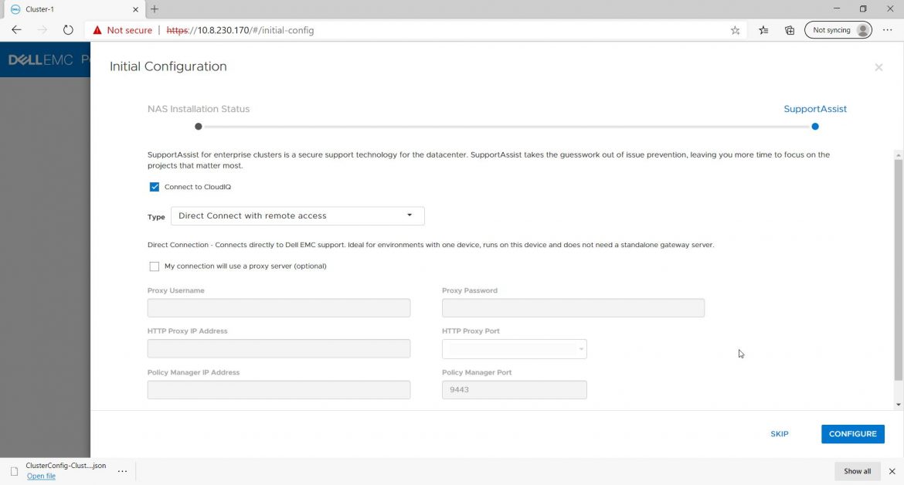The height and width of the screenshot is (485, 904).
Task: Open download item options ellipsis
Action: click(122, 470)
